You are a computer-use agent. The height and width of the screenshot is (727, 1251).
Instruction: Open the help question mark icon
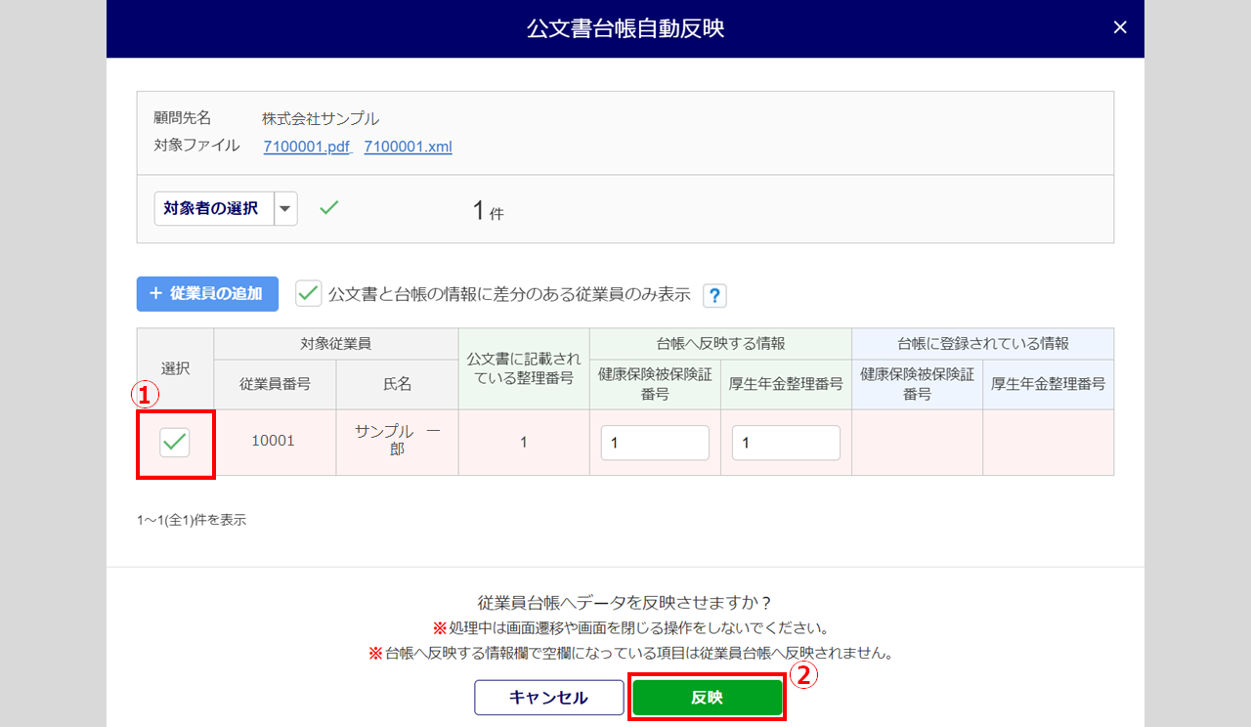click(x=714, y=295)
